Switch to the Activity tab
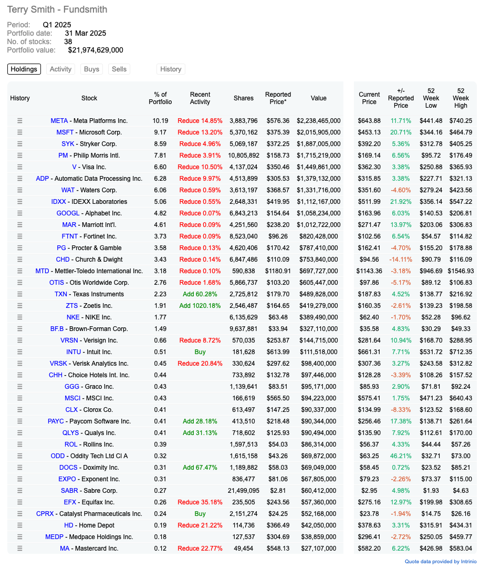 60,69
